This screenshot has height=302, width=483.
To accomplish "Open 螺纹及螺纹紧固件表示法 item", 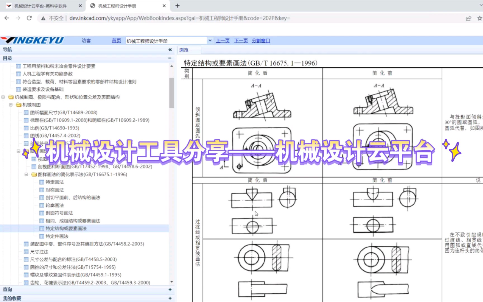I will pos(76,275).
